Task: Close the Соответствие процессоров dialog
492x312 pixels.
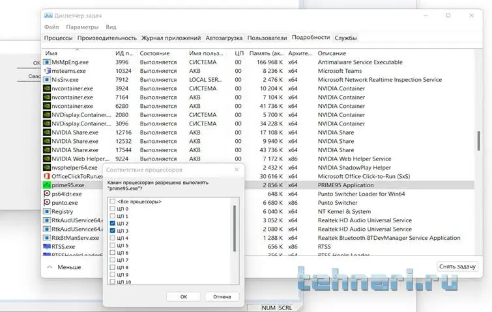Action: coord(237,170)
